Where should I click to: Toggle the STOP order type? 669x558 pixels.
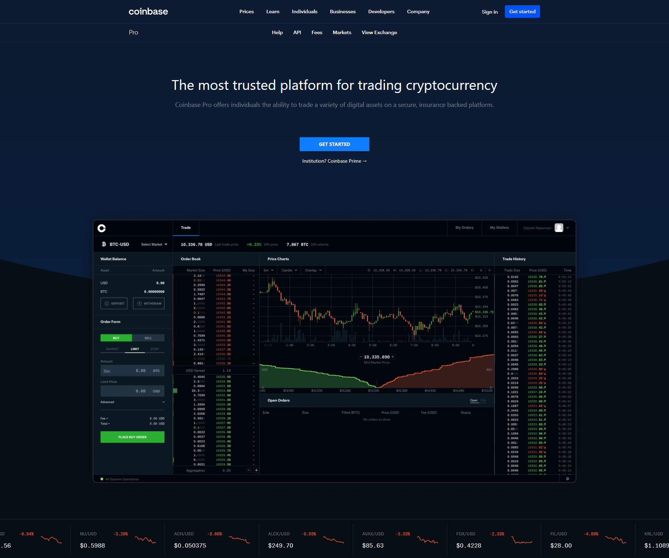point(154,349)
